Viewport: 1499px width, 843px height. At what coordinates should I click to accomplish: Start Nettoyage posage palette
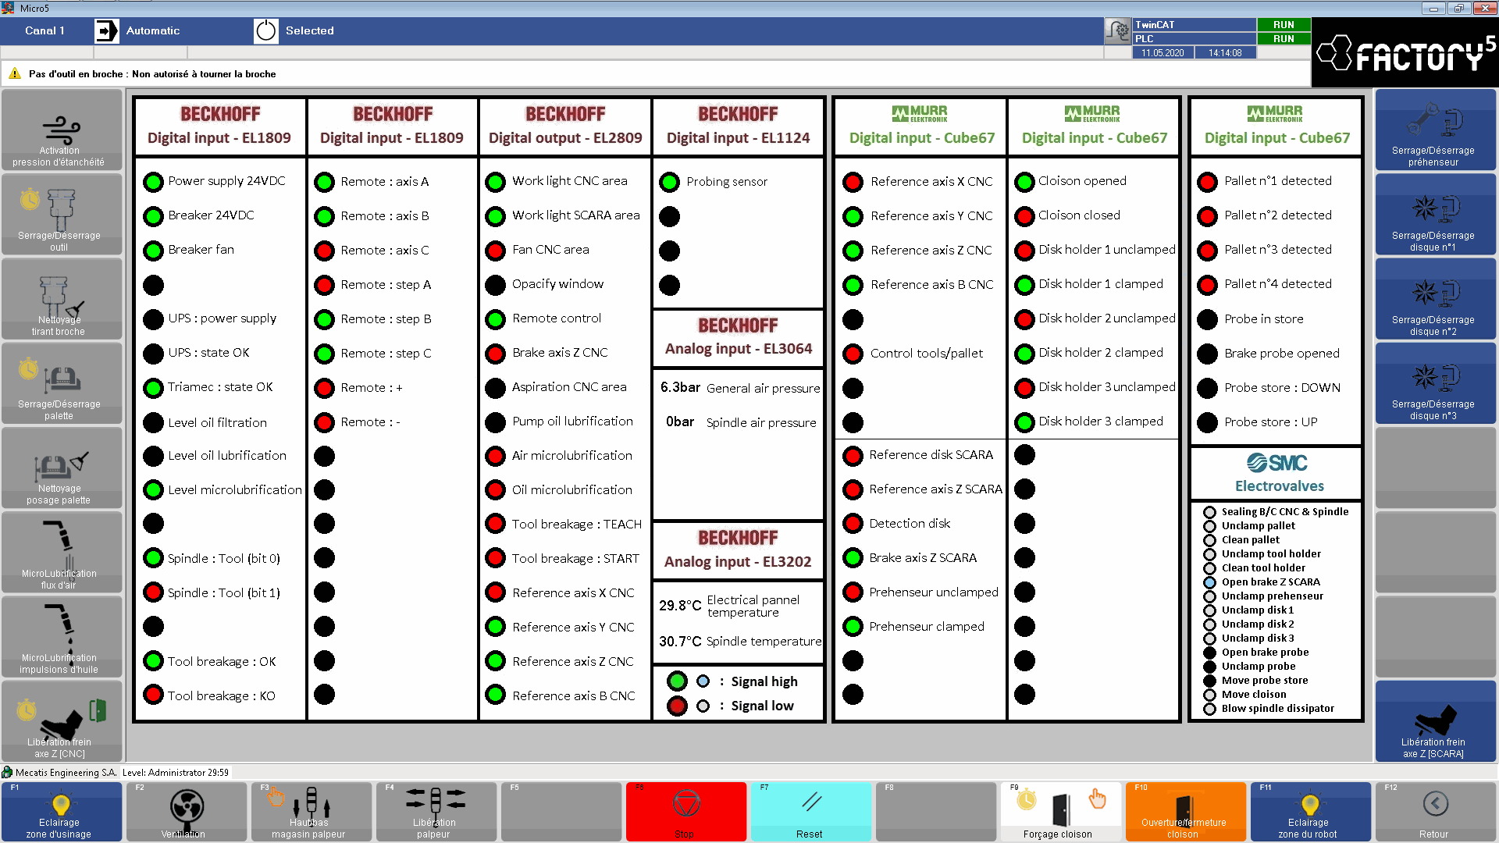coord(61,468)
